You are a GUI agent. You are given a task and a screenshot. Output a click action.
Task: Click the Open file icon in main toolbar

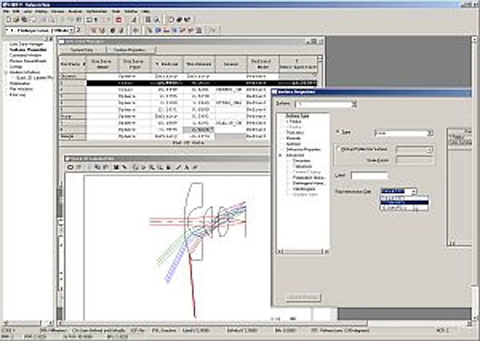coord(17,20)
